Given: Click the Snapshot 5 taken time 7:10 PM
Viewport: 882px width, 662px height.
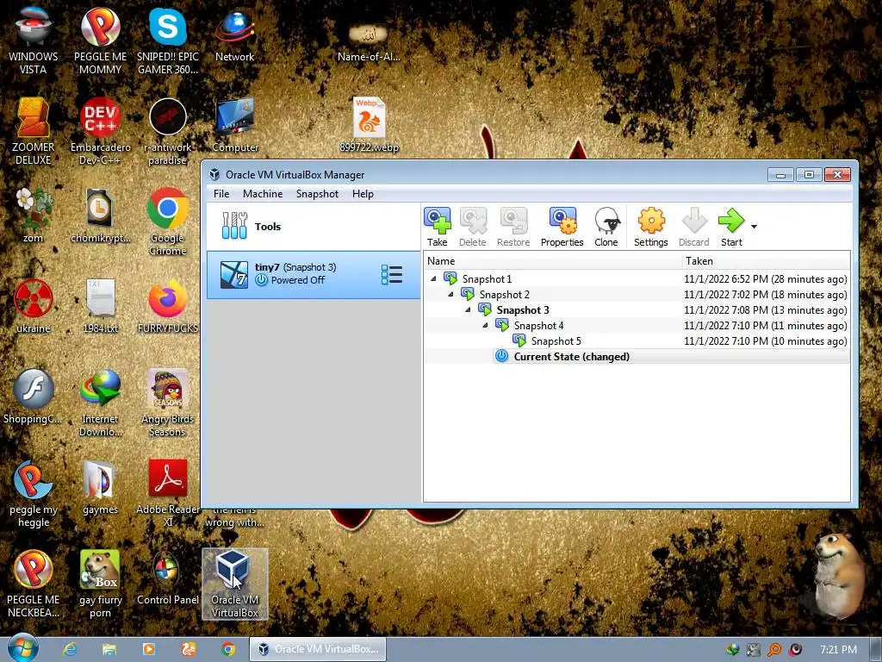Looking at the screenshot, I should 766,341.
